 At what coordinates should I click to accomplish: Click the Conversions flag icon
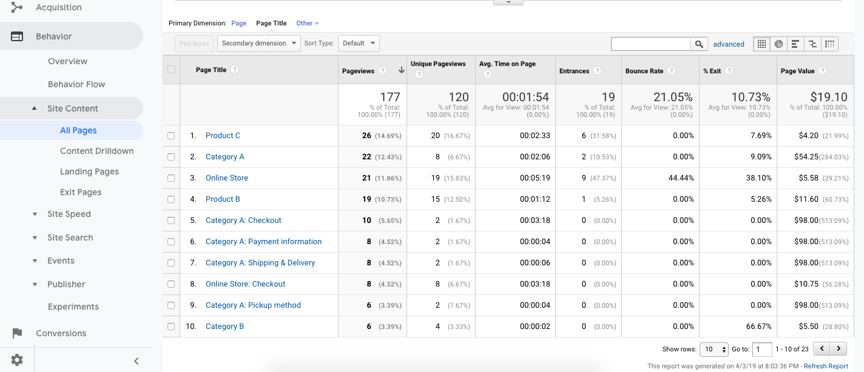[17, 333]
